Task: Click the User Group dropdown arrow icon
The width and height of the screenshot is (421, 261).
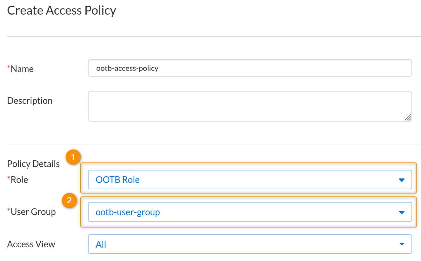Action: click(x=401, y=212)
